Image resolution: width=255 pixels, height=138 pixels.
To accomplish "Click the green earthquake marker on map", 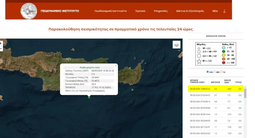I will click(x=89, y=97).
